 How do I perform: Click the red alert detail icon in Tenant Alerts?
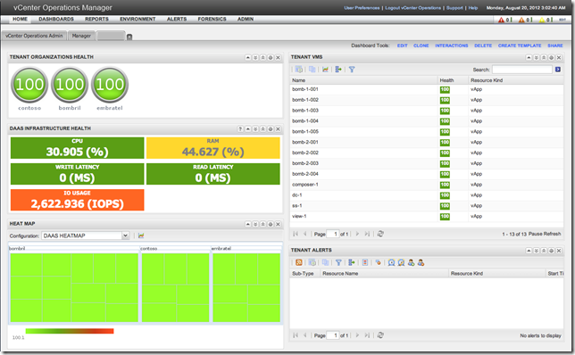(365, 262)
